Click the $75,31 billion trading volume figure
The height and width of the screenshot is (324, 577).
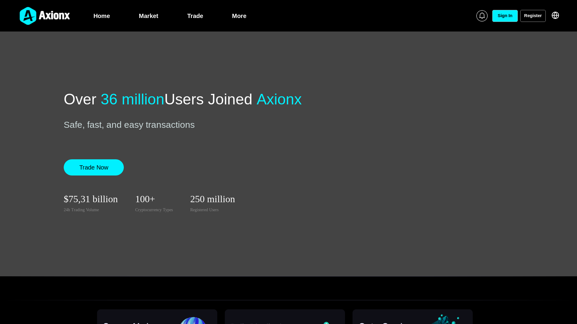pyautogui.click(x=91, y=199)
